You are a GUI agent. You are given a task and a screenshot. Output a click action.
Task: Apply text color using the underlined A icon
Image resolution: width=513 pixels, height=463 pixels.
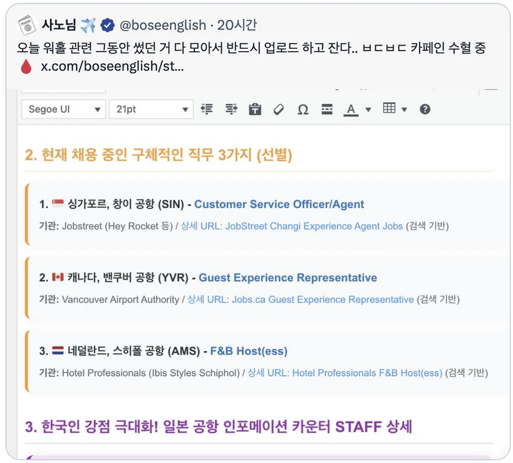pyautogui.click(x=351, y=109)
